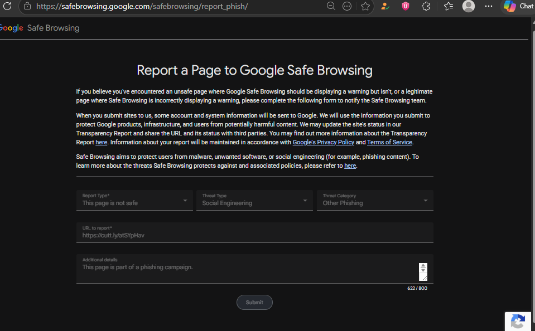
Task: Open the circled three-dots address bar icon
Action: (x=347, y=6)
